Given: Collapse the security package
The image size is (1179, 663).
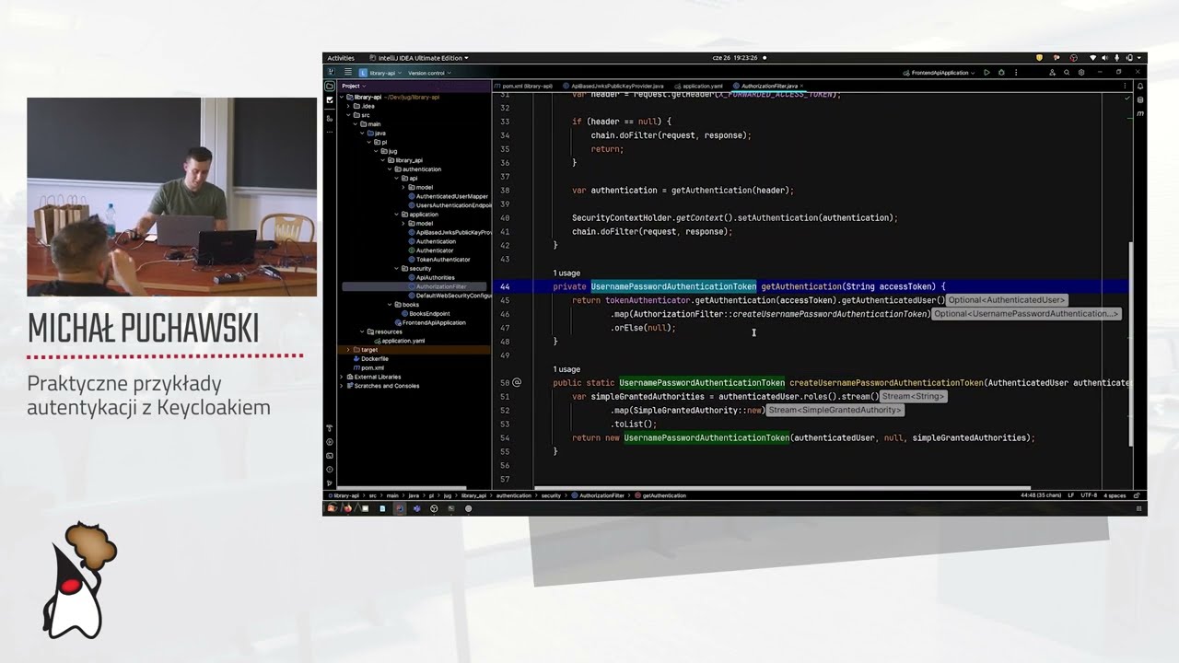Looking at the screenshot, I should pos(398,268).
